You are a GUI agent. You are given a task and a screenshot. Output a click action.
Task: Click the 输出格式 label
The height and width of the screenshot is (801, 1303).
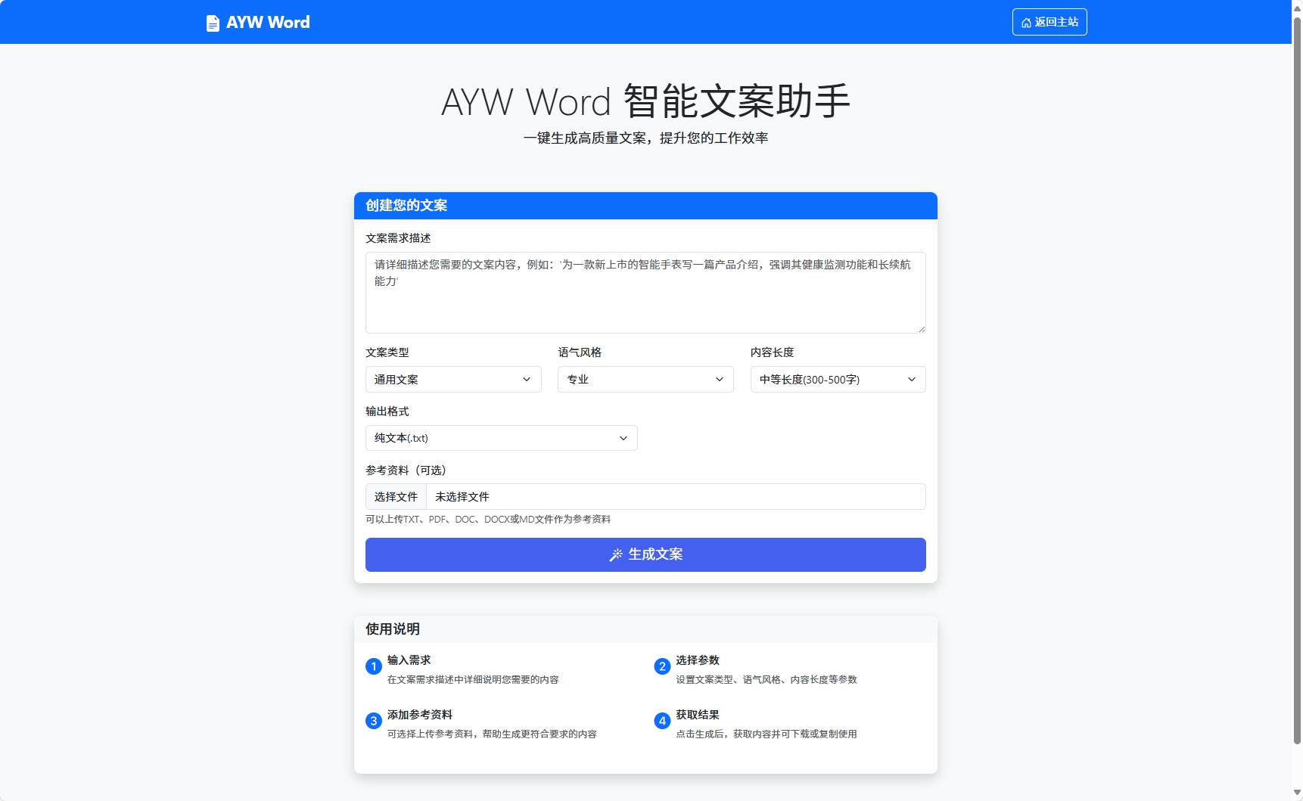[x=387, y=411]
